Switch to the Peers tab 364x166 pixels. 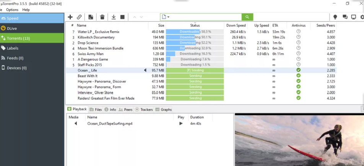click(125, 110)
